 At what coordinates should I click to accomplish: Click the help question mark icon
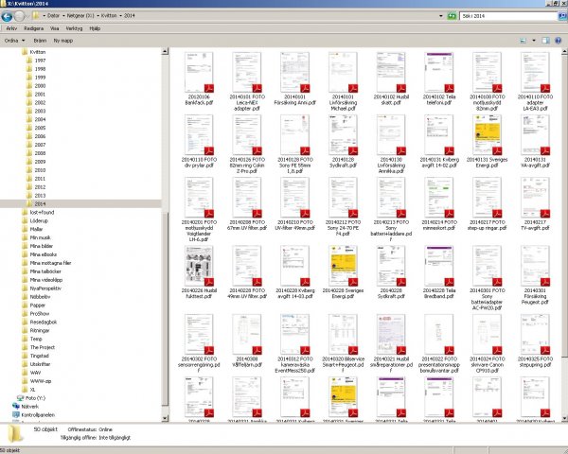pos(559,42)
